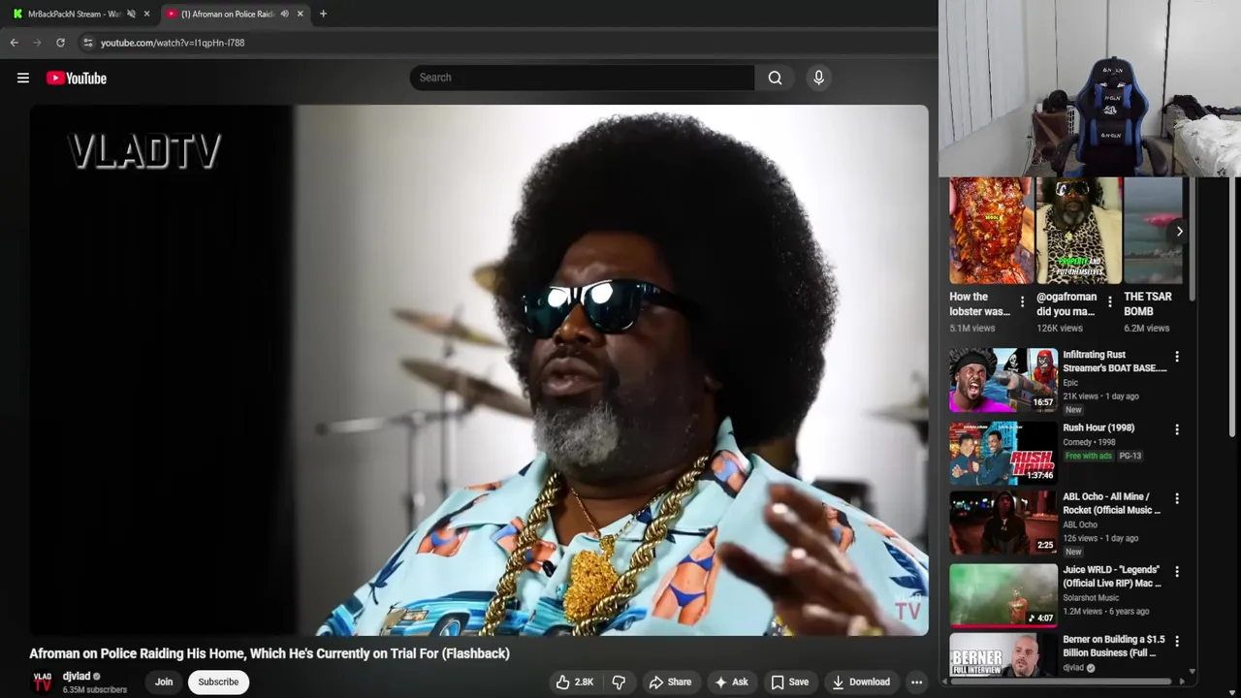Screen dimensions: 1241x698
Task: Open options for Infiltrating Rust Streamer's video
Action: [x=1177, y=358]
